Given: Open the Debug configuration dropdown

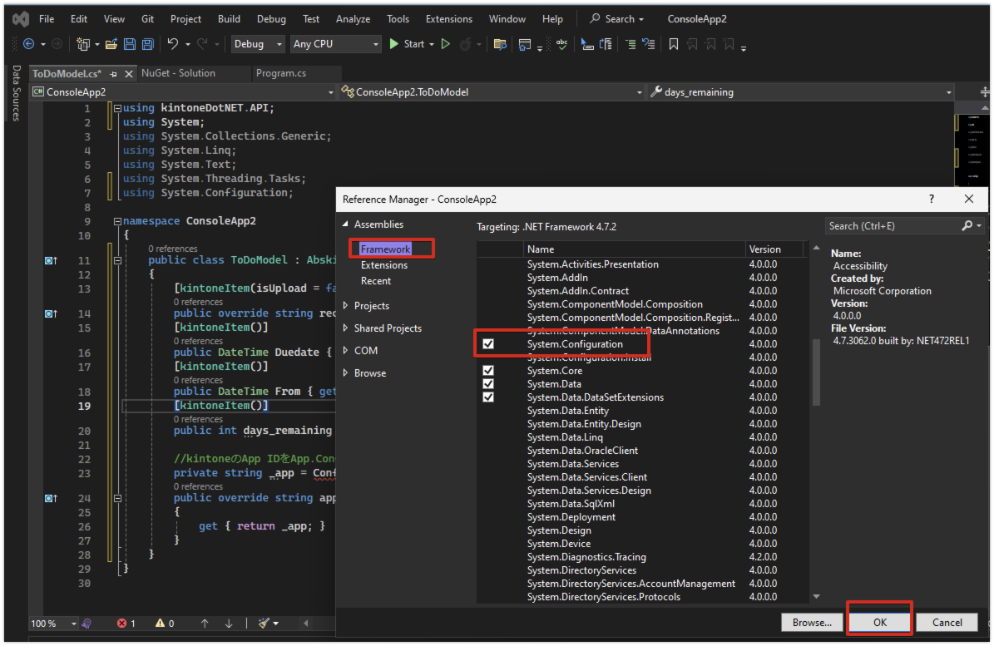Looking at the screenshot, I should (x=257, y=44).
